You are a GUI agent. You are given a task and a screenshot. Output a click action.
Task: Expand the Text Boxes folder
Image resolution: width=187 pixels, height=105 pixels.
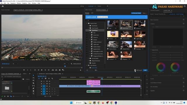point(88,26)
